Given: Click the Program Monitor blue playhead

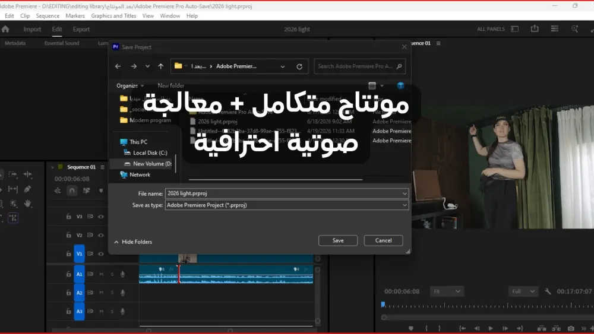Looking at the screenshot, I should 383,305.
